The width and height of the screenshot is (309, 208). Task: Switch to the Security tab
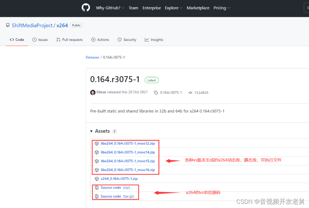click(x=127, y=40)
